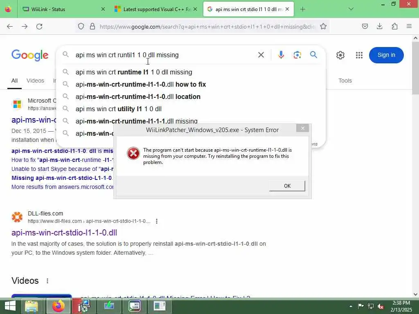Open a new browser tab
Image resolution: width=419 pixels, height=314 pixels.
[302, 9]
